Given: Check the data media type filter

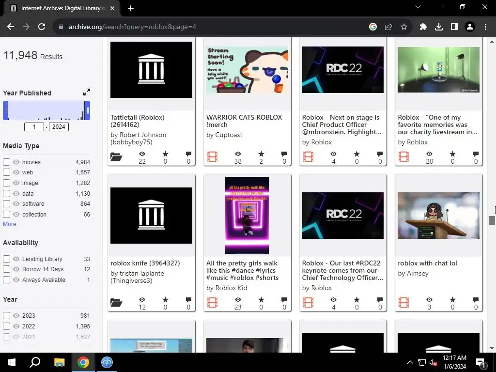Looking at the screenshot, I should 6,193.
